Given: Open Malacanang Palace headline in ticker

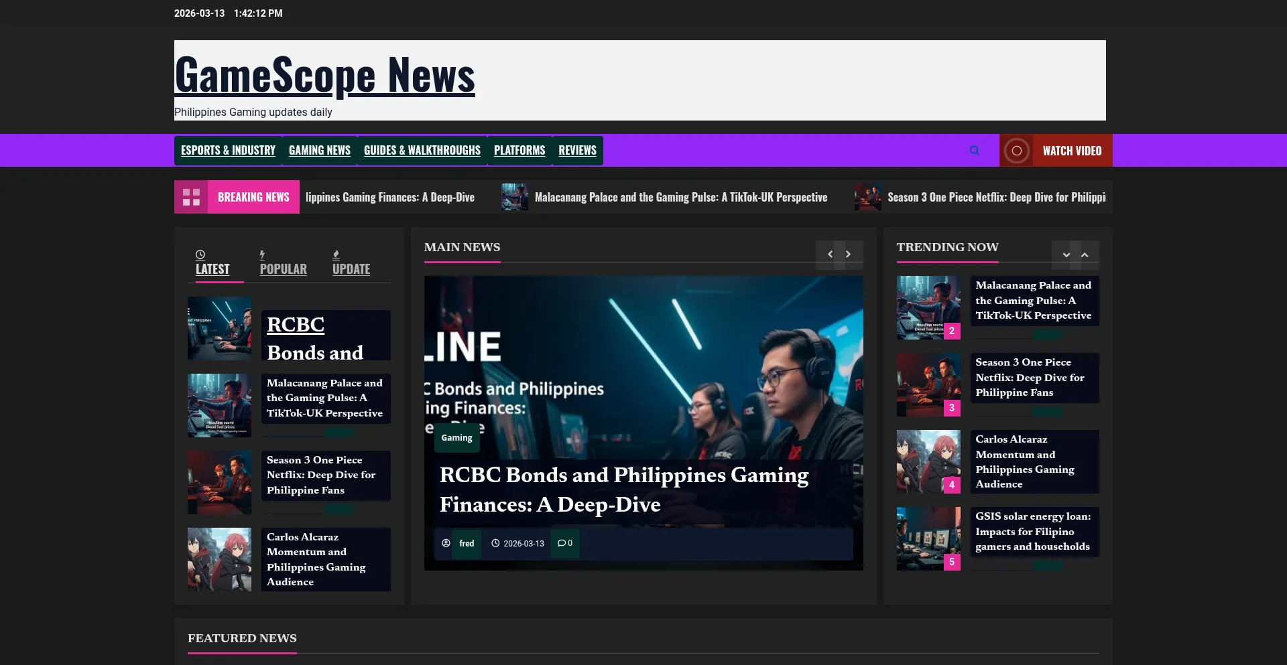Looking at the screenshot, I should pos(681,198).
